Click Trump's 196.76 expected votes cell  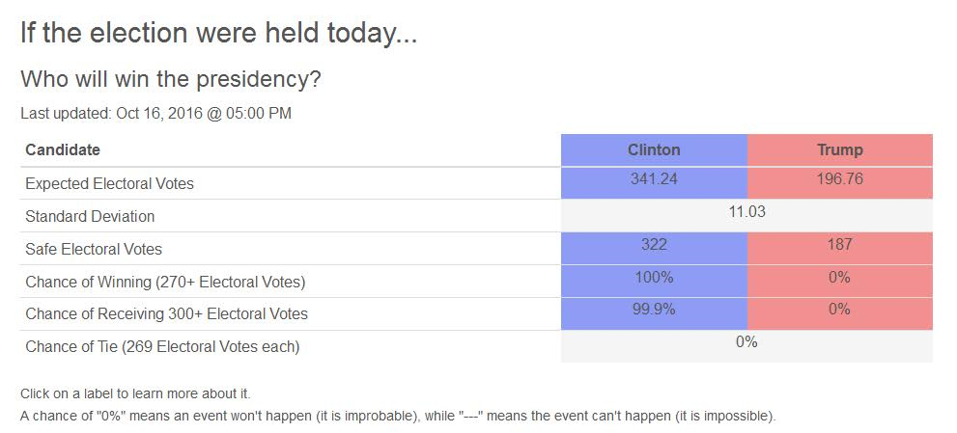point(839,179)
